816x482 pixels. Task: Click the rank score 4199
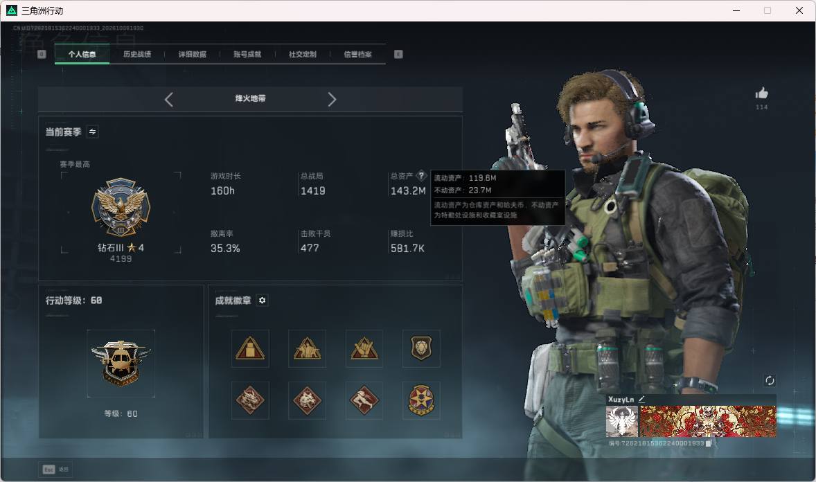point(121,259)
